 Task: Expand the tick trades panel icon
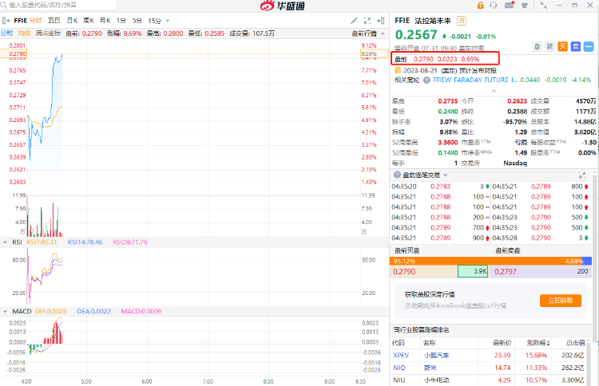582,175
